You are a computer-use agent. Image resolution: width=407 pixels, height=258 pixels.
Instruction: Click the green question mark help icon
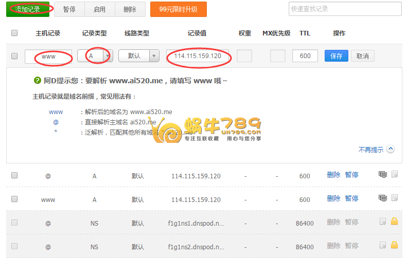tap(37, 81)
